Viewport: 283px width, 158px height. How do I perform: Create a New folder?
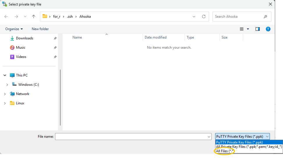click(x=40, y=29)
